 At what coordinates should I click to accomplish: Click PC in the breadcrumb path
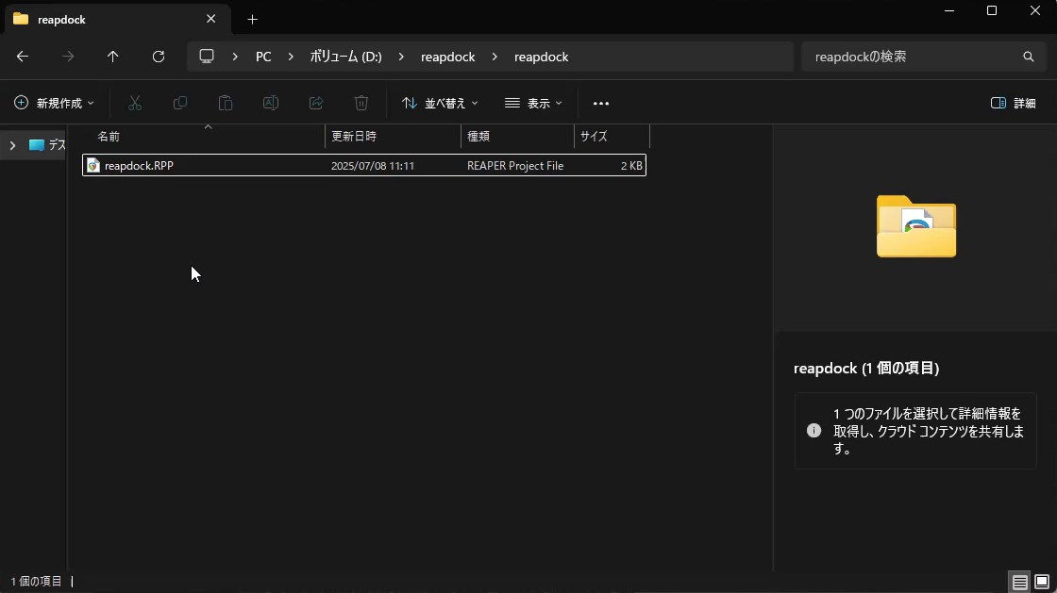[263, 57]
